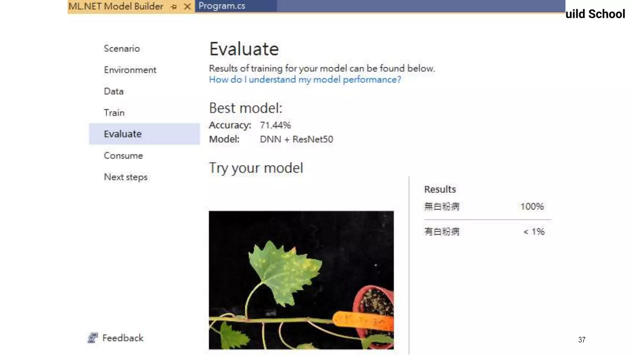
Task: Select the highlighted Evaluate step
Action: tap(123, 134)
